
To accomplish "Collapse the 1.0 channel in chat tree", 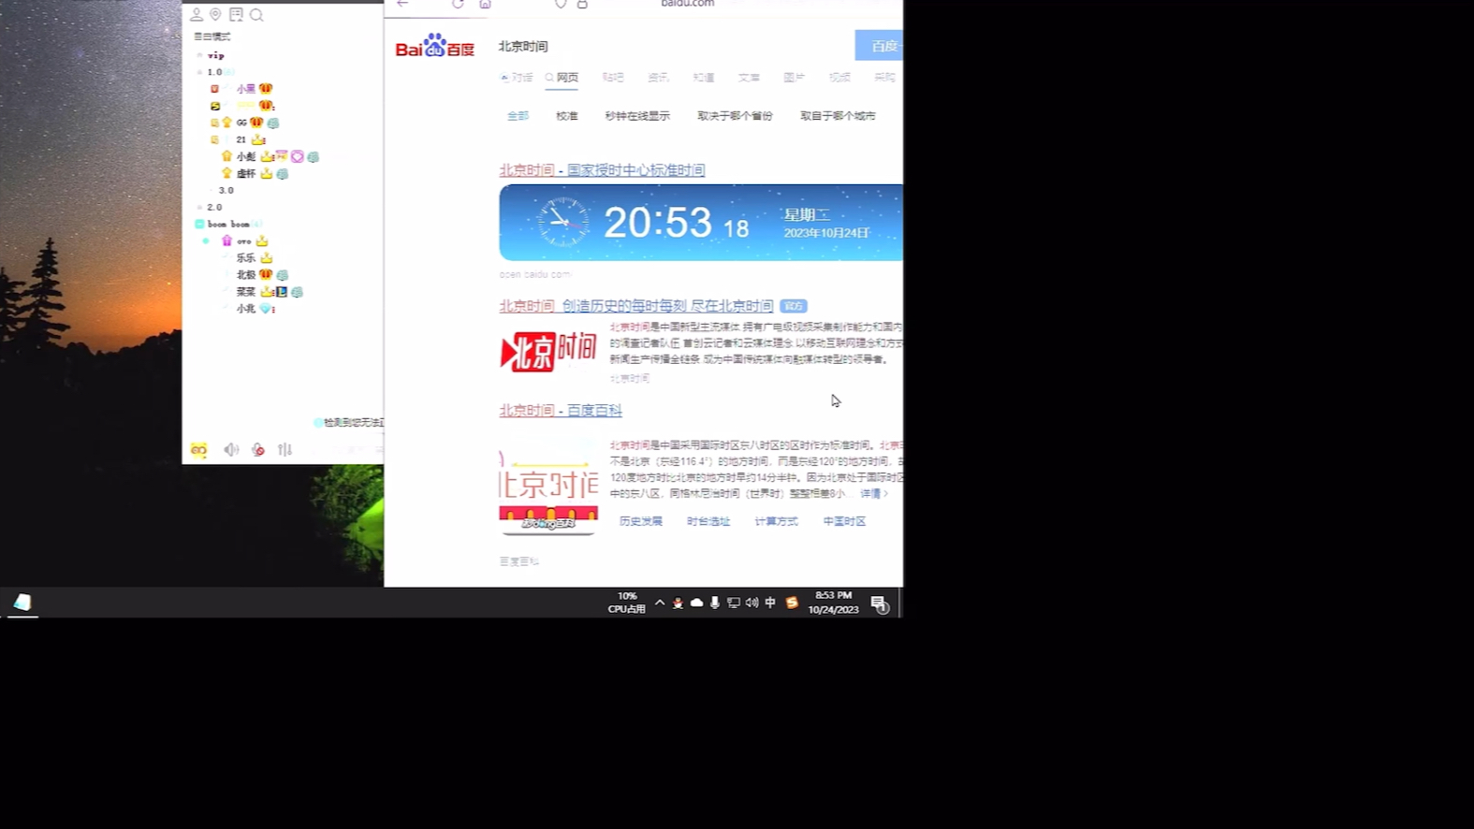I will (x=199, y=72).
